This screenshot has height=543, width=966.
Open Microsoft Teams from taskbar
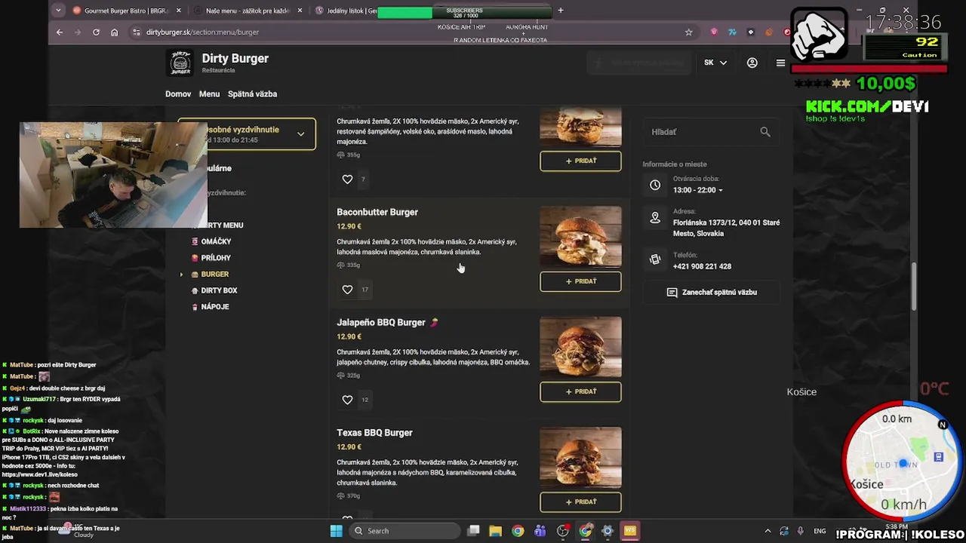[540, 531]
